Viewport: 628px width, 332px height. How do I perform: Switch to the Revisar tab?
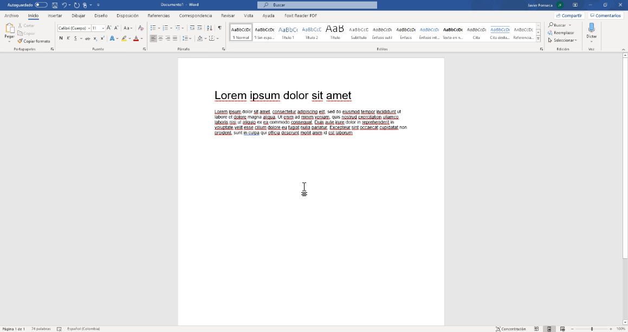[x=228, y=16]
